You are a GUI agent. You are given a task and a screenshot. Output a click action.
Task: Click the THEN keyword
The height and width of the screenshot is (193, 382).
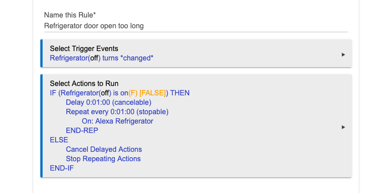coord(180,93)
